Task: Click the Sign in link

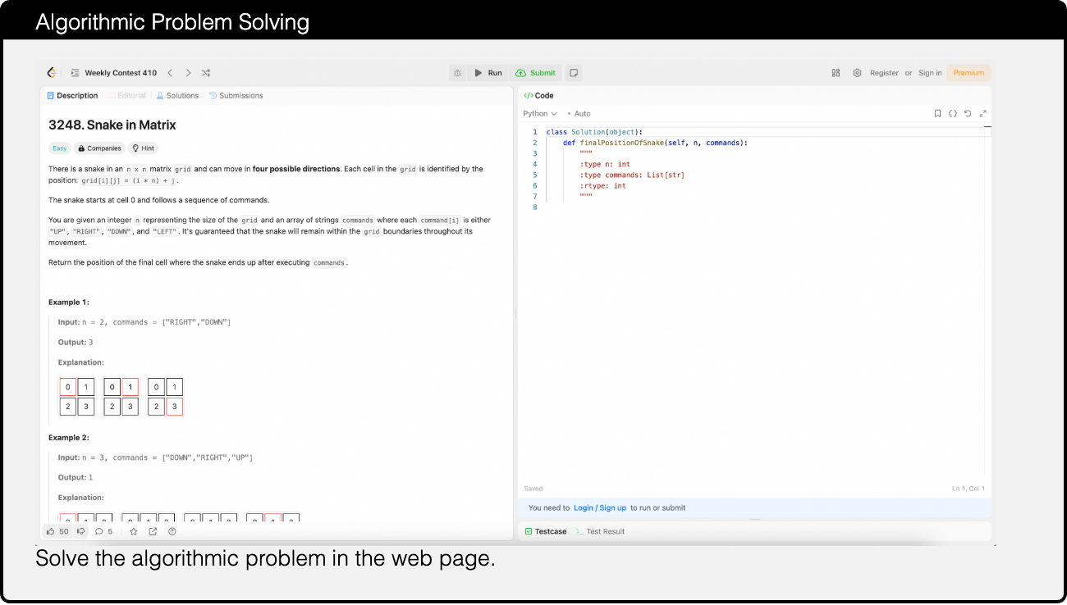Action: coord(930,73)
